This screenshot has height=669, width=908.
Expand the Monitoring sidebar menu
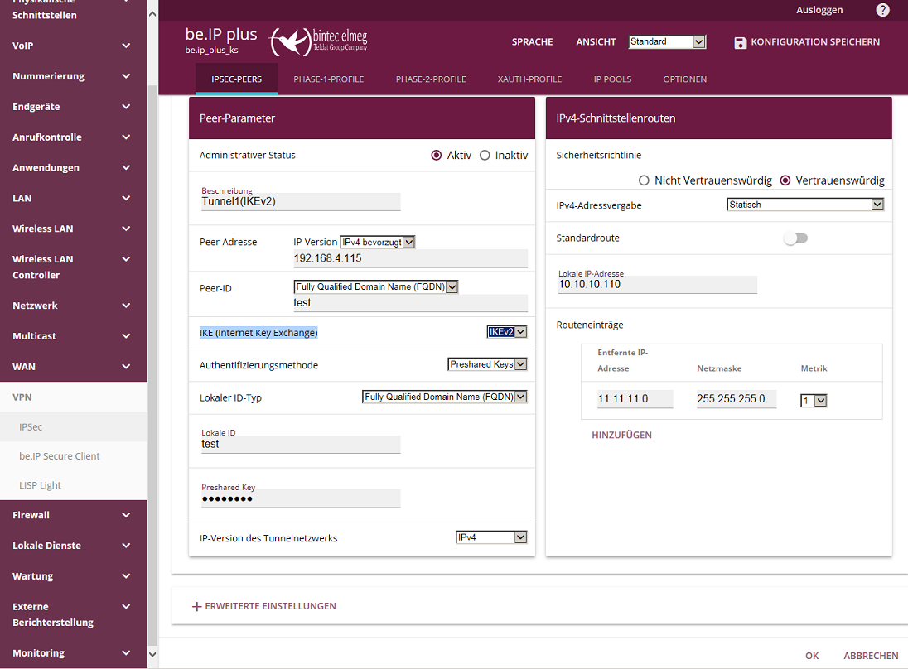click(x=74, y=652)
